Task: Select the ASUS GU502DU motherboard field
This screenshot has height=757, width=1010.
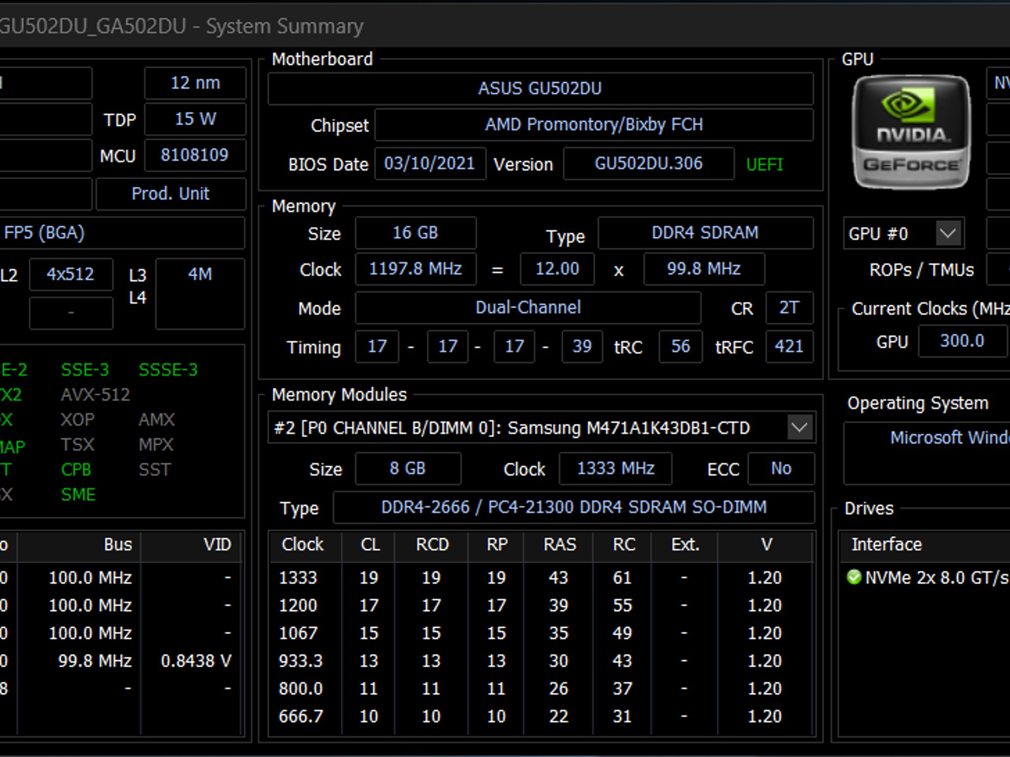Action: (x=541, y=89)
